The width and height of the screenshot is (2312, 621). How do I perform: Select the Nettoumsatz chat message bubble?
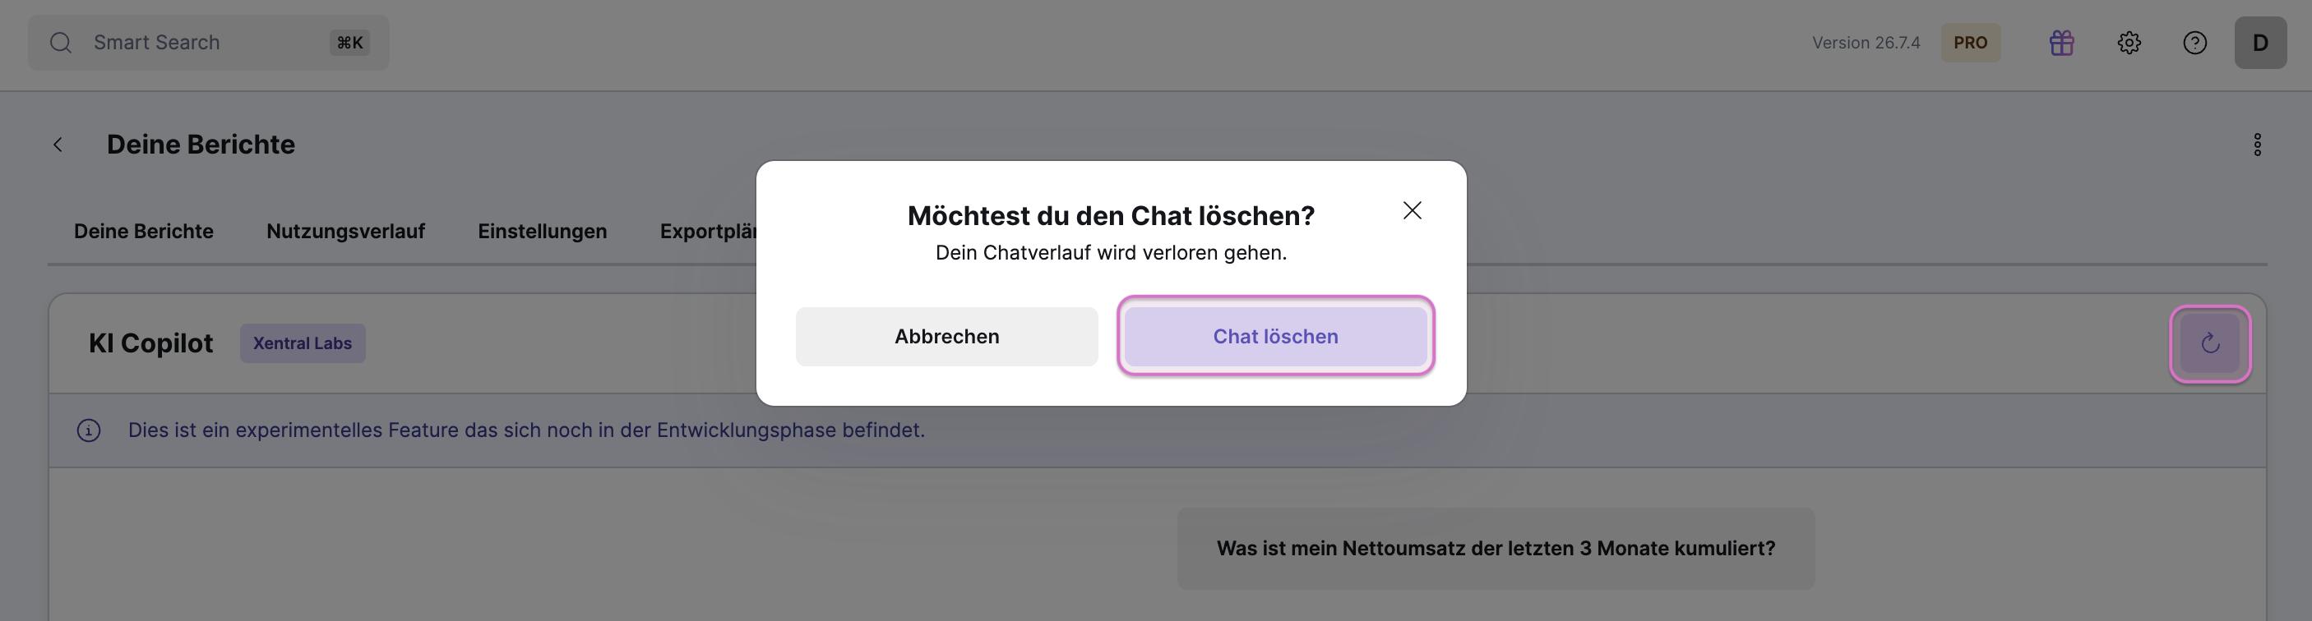[x=1496, y=549]
